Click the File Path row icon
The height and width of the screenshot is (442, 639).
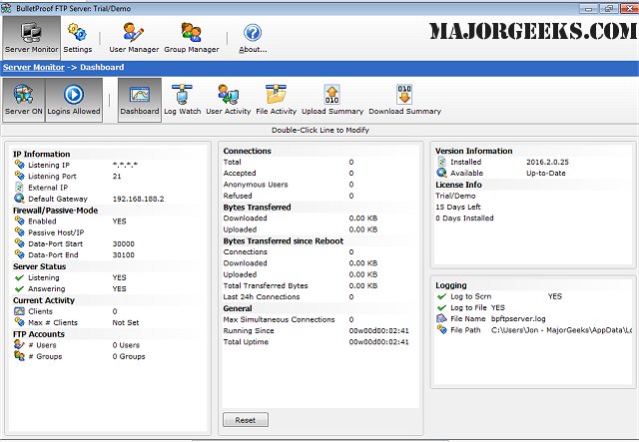[x=441, y=329]
